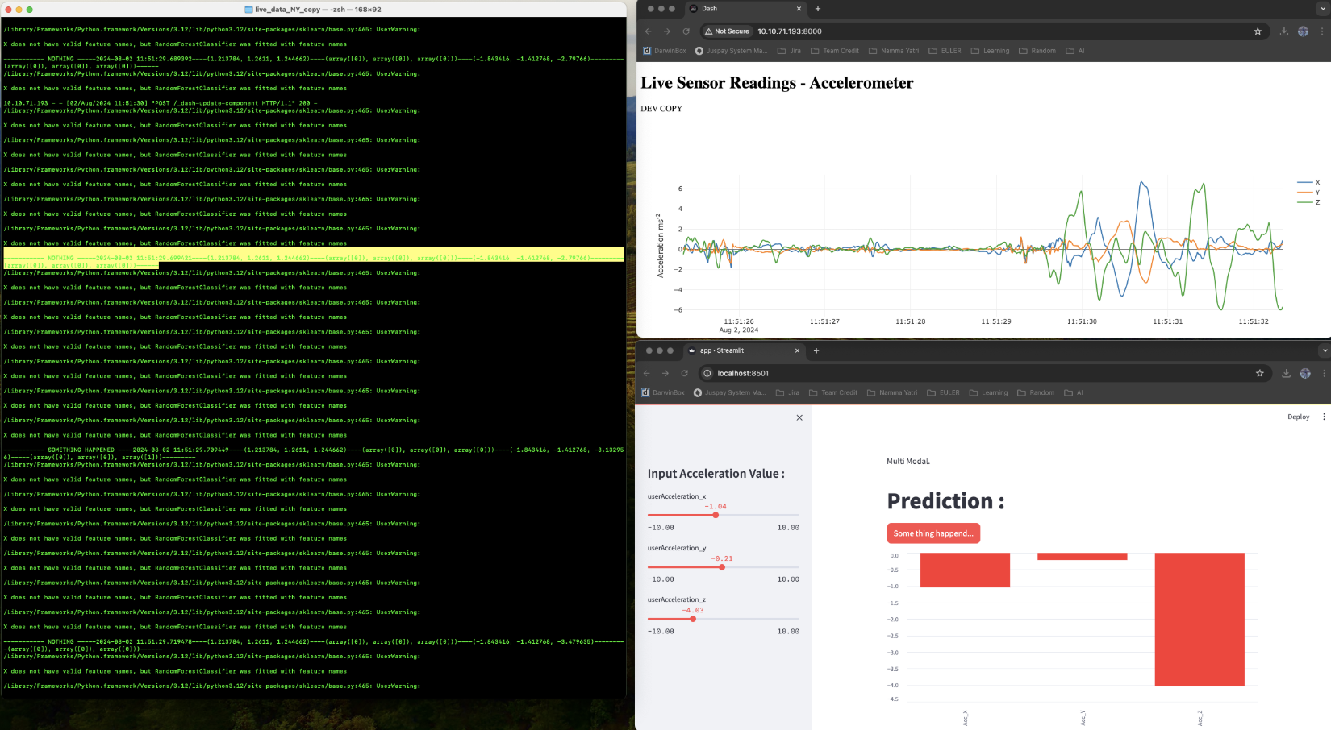This screenshot has height=730, width=1331.
Task: Open the Team Credit bookmark folder in the Dash window
Action: coord(835,51)
